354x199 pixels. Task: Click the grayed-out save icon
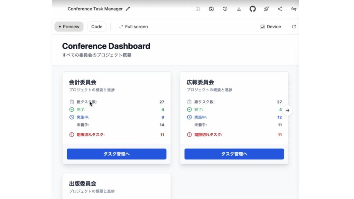click(197, 9)
